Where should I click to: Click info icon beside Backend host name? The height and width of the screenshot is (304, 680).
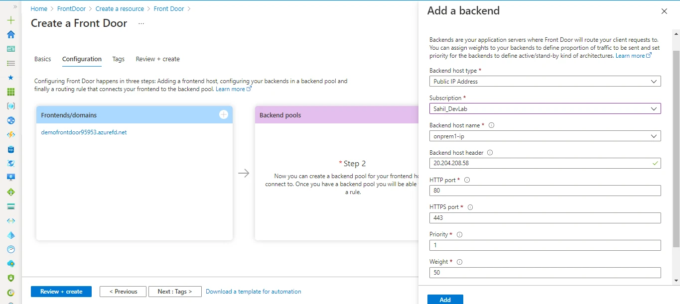[x=491, y=125]
